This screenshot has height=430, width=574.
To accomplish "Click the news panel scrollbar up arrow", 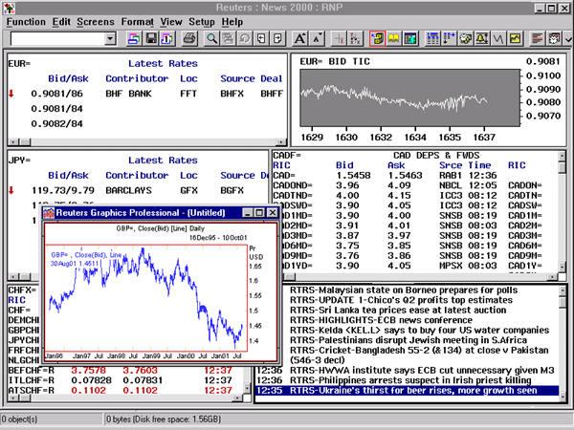I will [x=562, y=290].
